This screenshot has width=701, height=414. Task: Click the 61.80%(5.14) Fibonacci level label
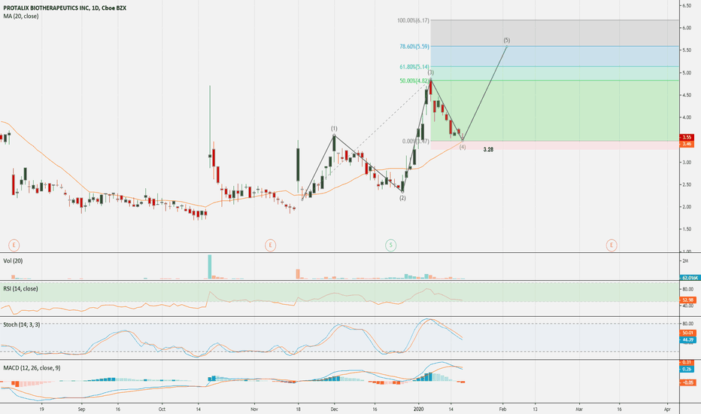(414, 67)
